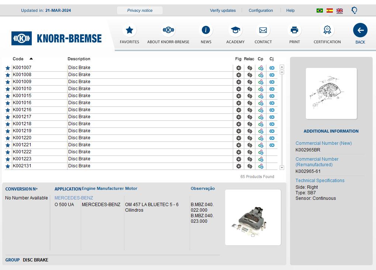
Task: Click the About Knorr-Bremse logo icon
Action: tap(168, 30)
